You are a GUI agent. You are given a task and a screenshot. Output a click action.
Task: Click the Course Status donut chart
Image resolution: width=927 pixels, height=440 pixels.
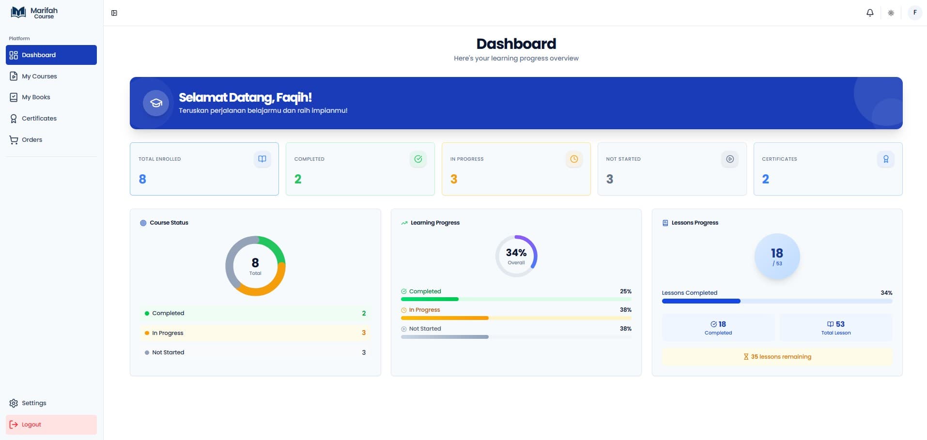255,266
